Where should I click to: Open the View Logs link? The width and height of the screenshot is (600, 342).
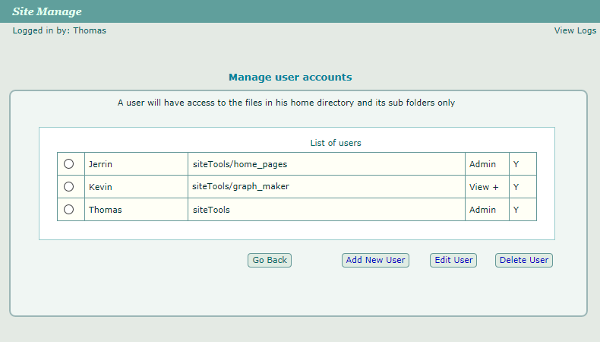(x=575, y=31)
